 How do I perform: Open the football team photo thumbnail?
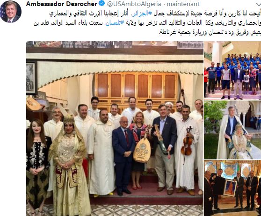[x=232, y=71]
